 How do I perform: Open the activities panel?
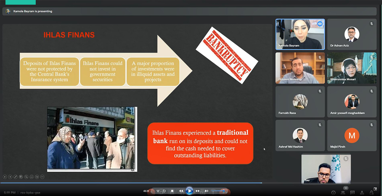(362, 193)
